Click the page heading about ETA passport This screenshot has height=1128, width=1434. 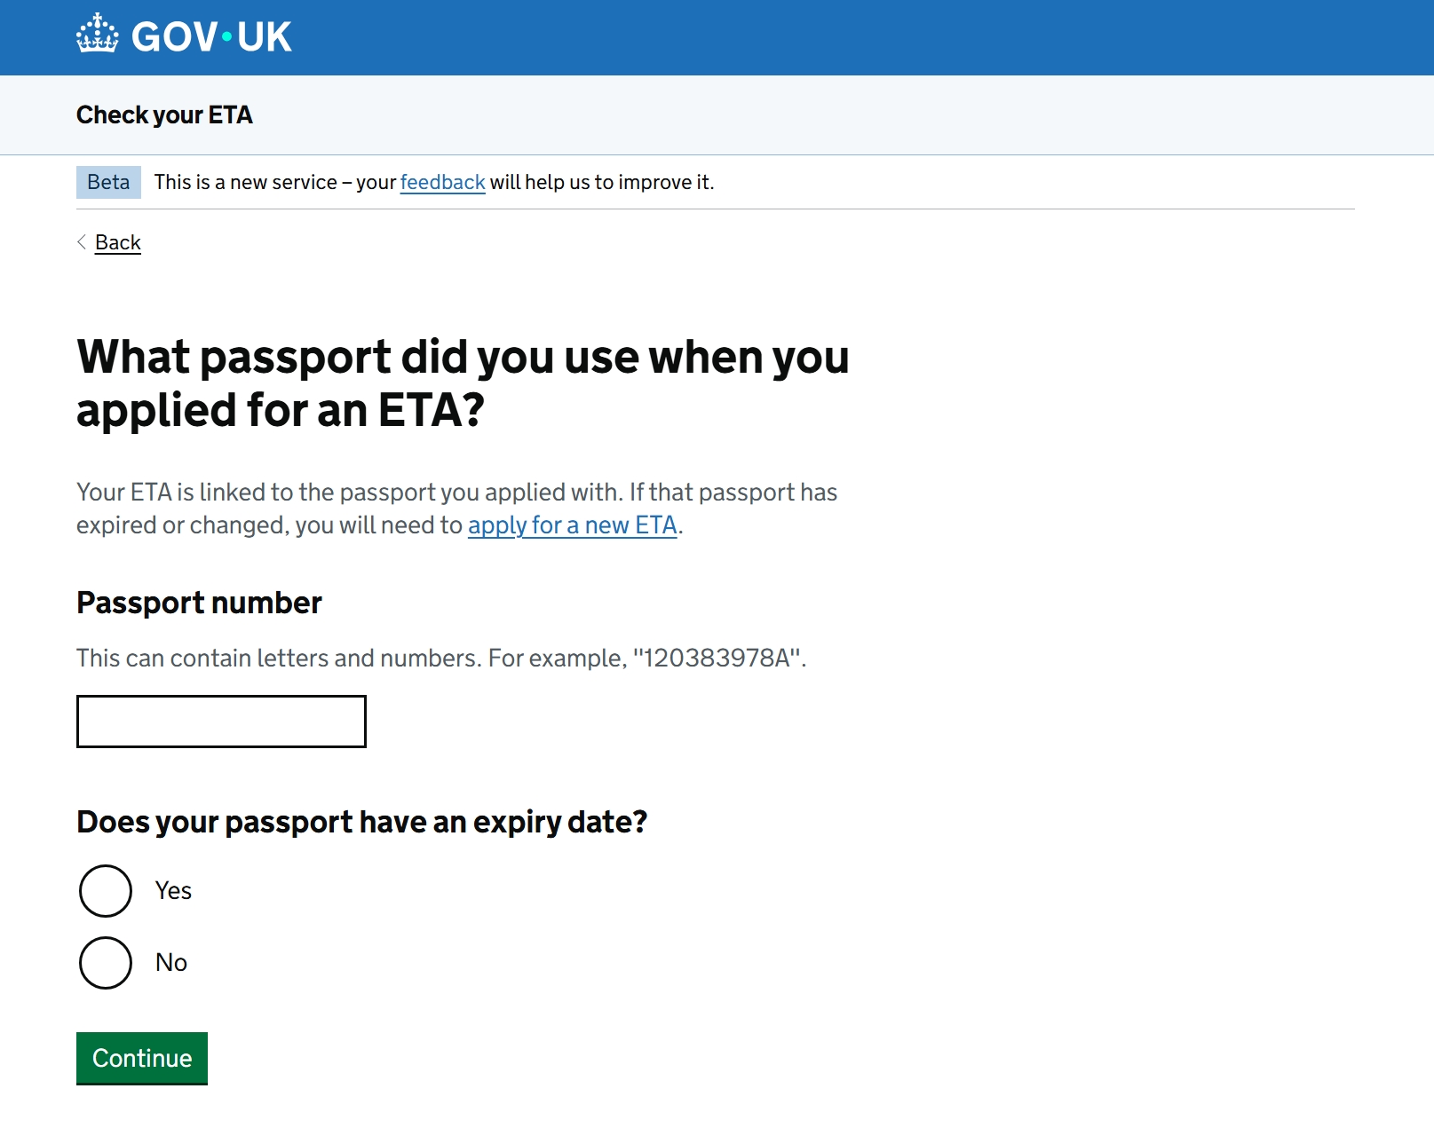click(x=463, y=382)
